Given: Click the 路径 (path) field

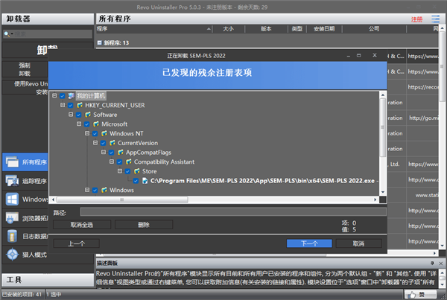Looking at the screenshot, I should click(x=233, y=211).
